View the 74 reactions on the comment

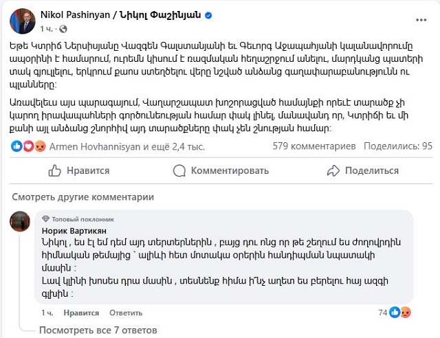point(394,313)
